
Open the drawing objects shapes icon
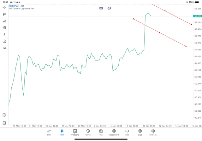[4, 41]
